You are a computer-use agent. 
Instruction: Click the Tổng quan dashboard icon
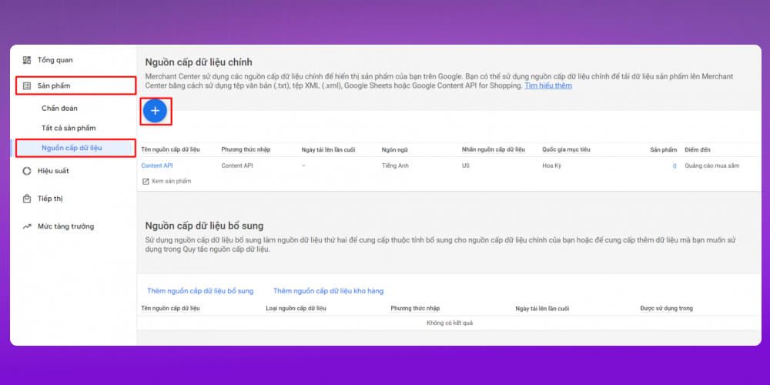click(x=27, y=60)
